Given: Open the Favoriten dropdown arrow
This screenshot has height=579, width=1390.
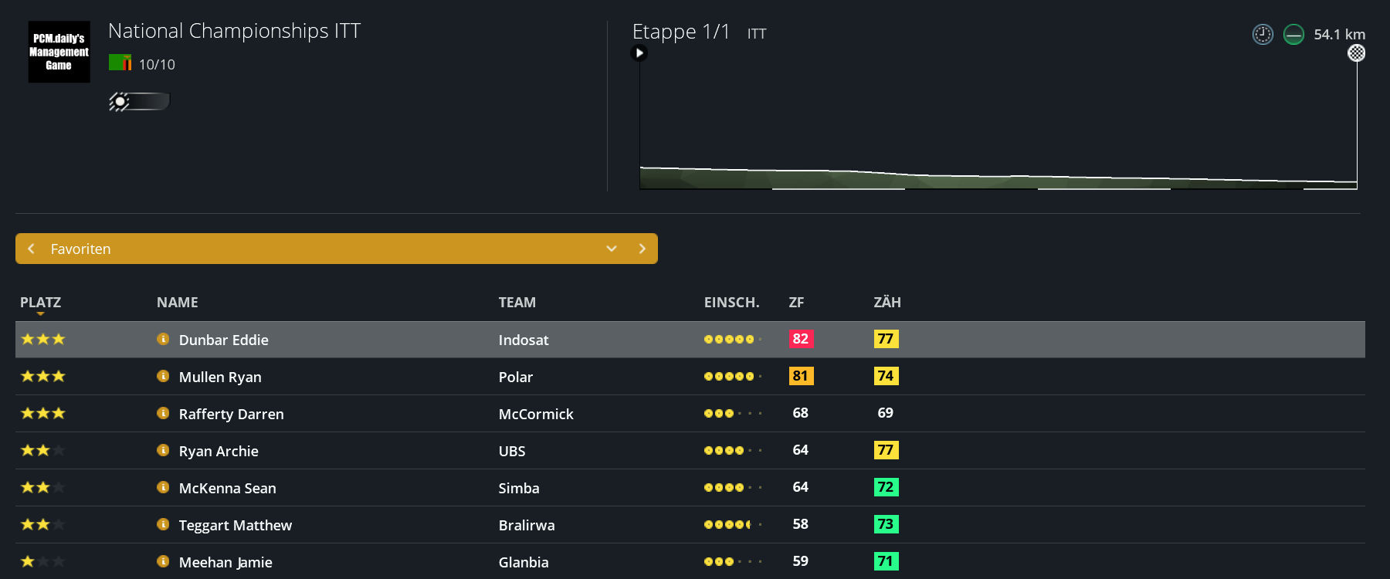Looking at the screenshot, I should click(x=612, y=249).
